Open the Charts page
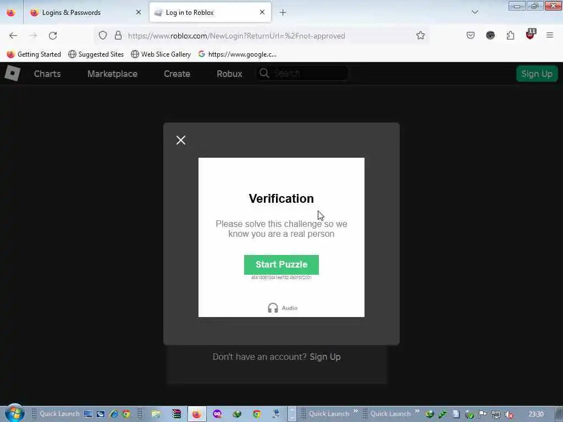Image resolution: width=563 pixels, height=422 pixels. point(47,74)
